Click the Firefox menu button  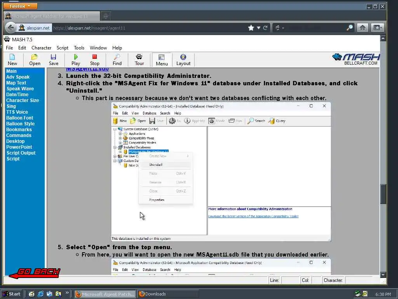(x=20, y=6)
